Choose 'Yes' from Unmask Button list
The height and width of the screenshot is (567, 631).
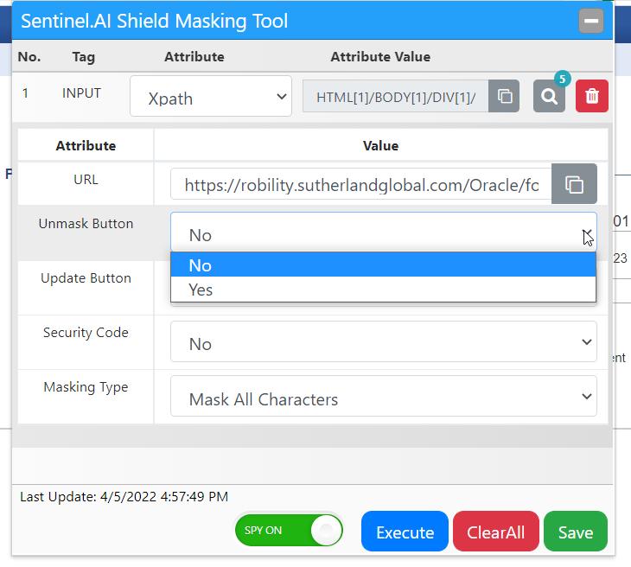[x=383, y=290]
